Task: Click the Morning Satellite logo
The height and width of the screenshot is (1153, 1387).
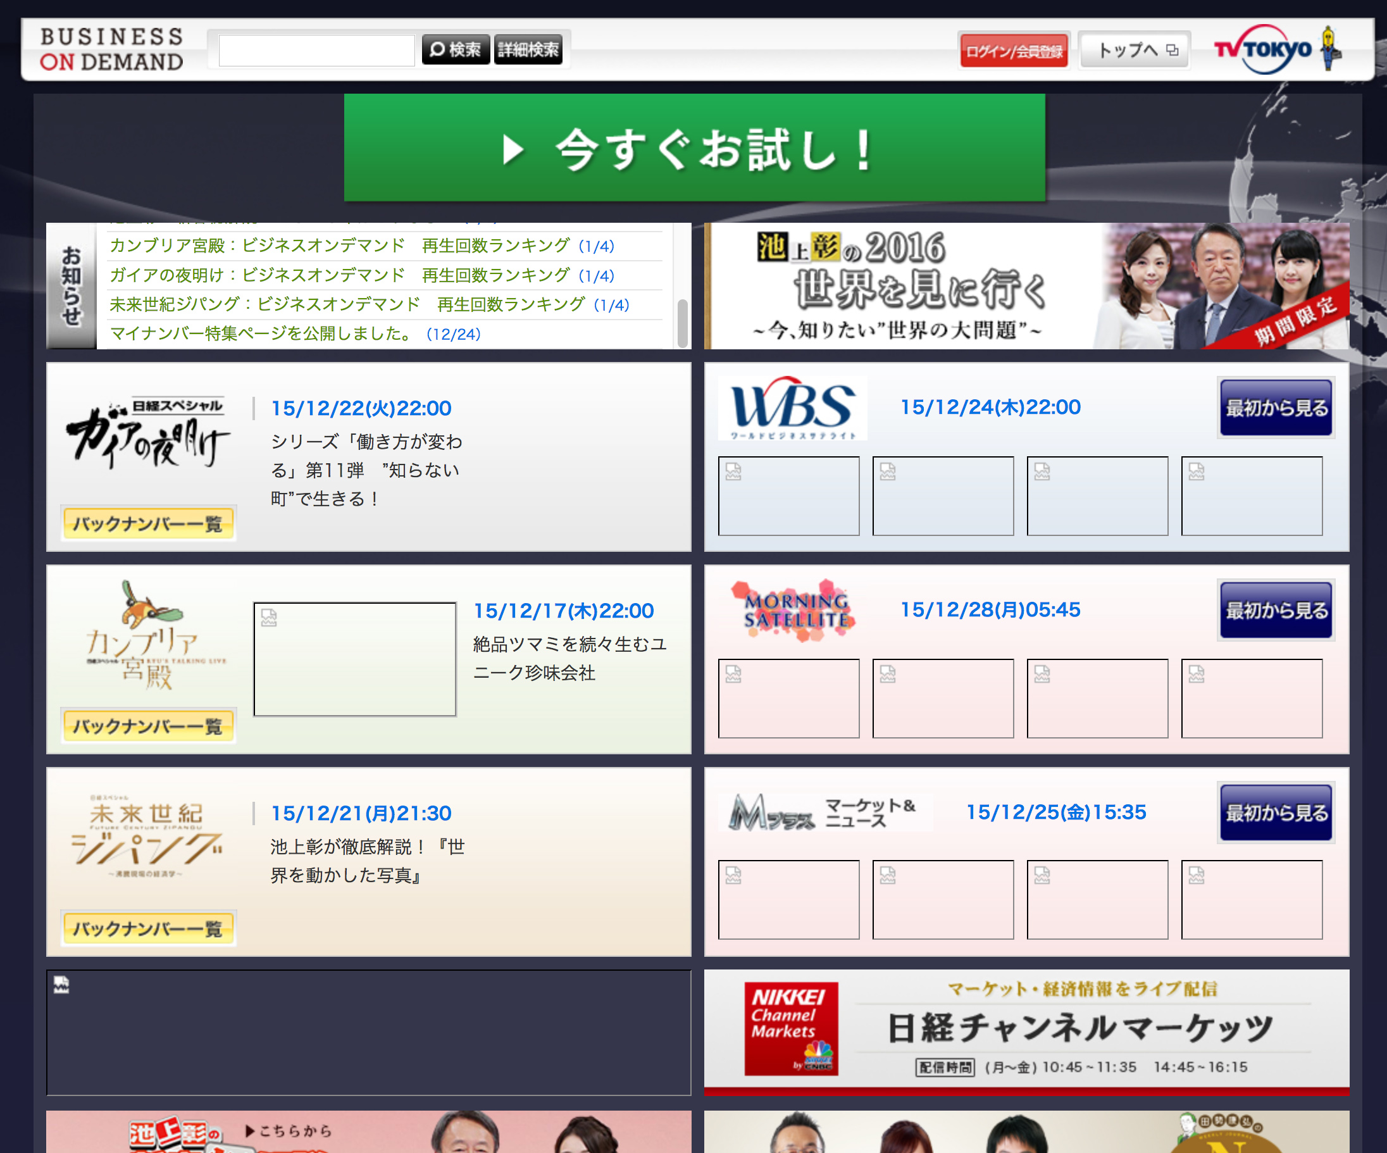Action: [796, 610]
